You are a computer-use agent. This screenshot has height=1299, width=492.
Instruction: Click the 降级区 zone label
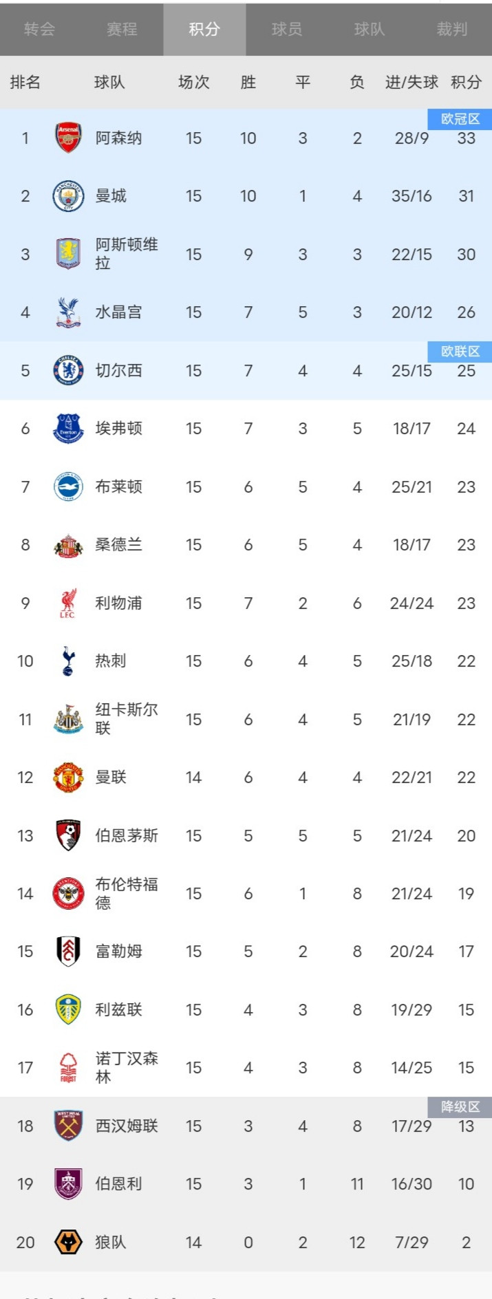(x=460, y=1106)
